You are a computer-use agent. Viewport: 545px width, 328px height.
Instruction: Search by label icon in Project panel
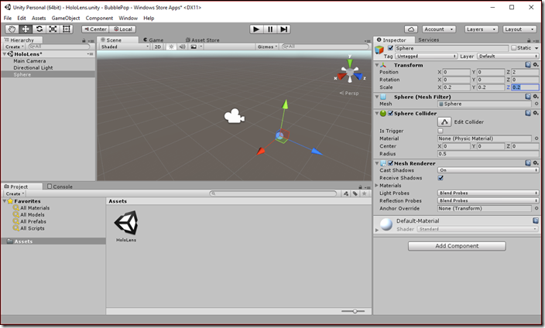[355, 193]
